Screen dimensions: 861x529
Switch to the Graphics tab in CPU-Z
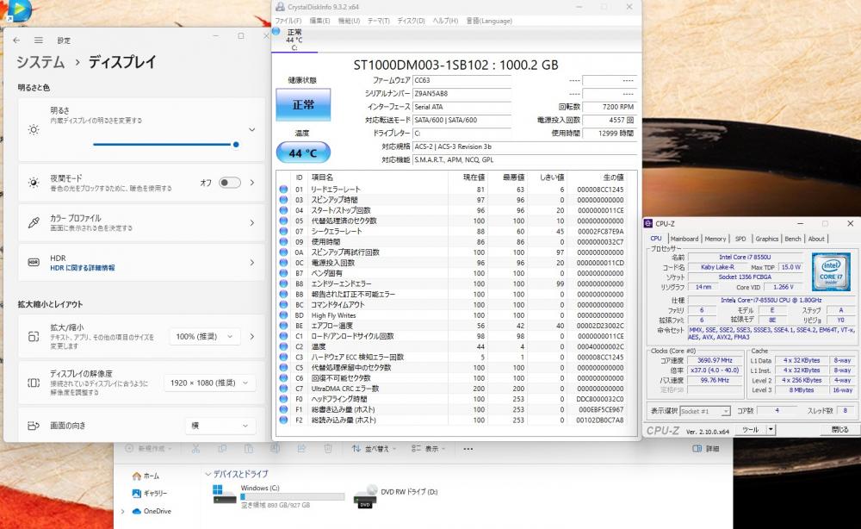766,239
